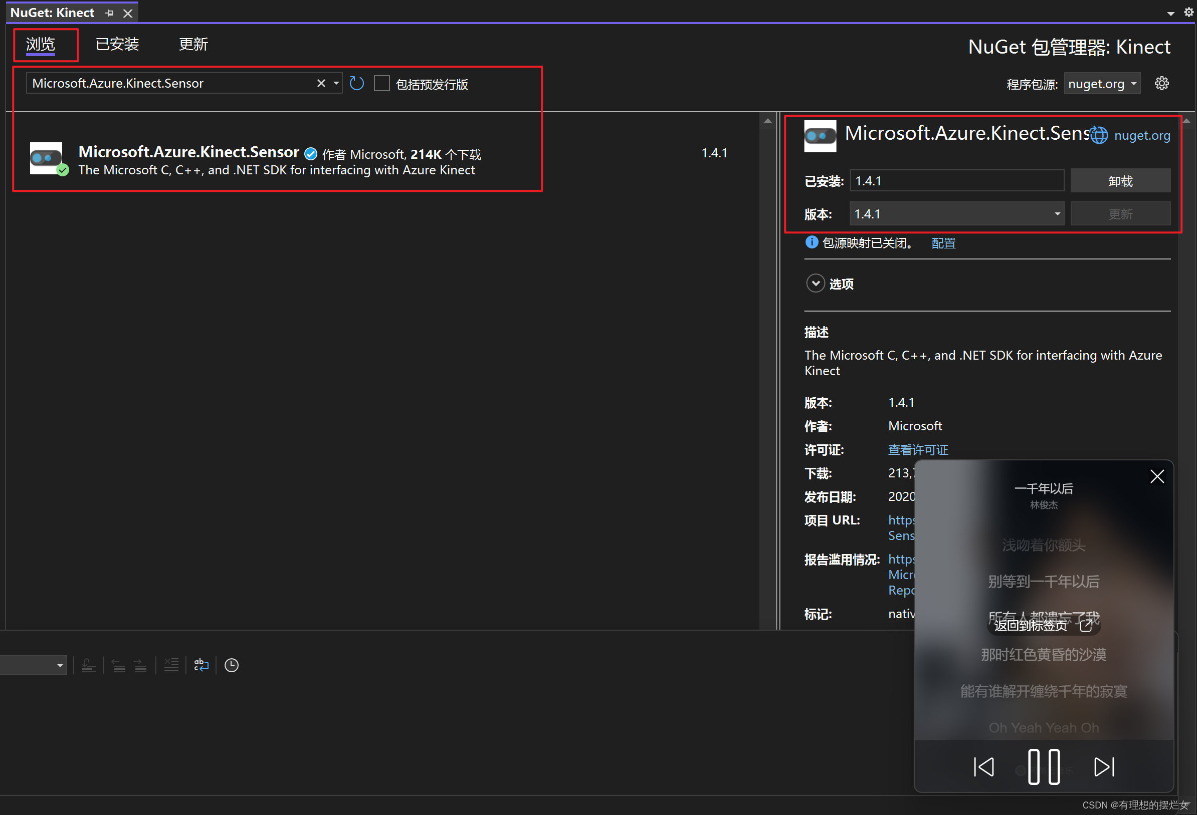Open NuGet package manager settings gear
Viewport: 1197px width, 815px height.
1162,83
